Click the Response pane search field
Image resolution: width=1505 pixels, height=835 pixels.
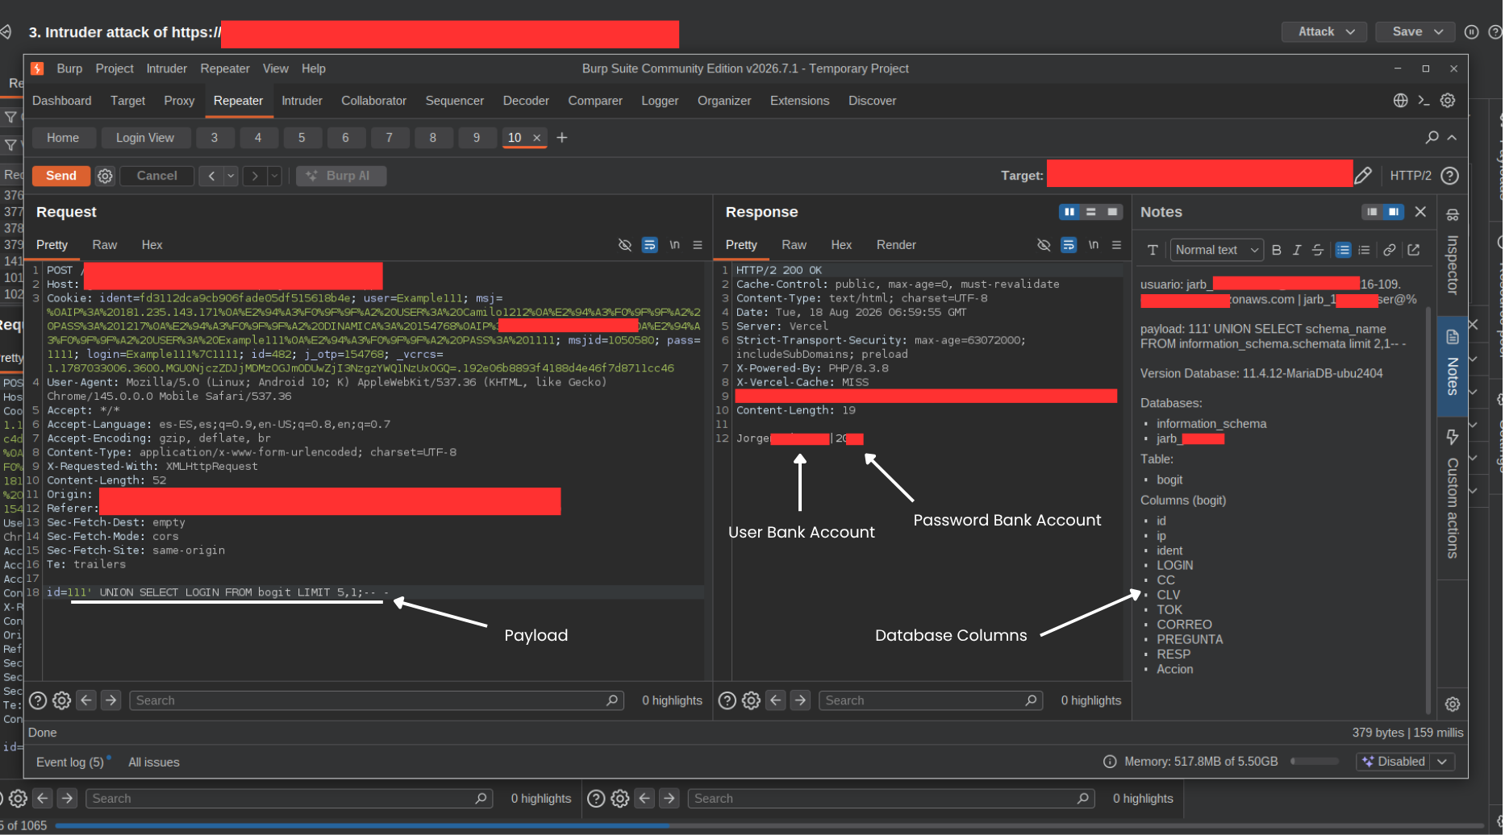[x=931, y=700]
